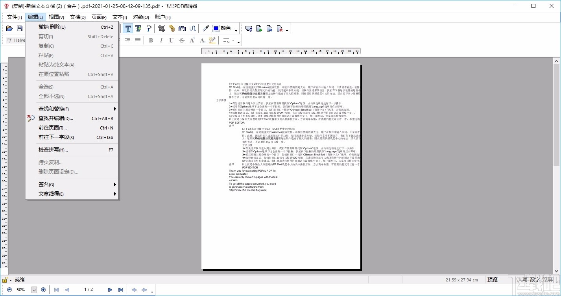Apply Strikethrough formatting
The height and width of the screenshot is (296, 561).
182,40
